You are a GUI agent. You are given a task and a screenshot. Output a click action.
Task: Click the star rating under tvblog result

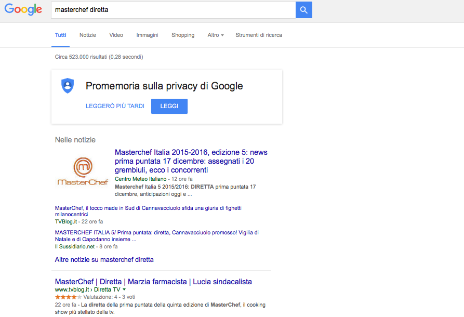pos(68,297)
